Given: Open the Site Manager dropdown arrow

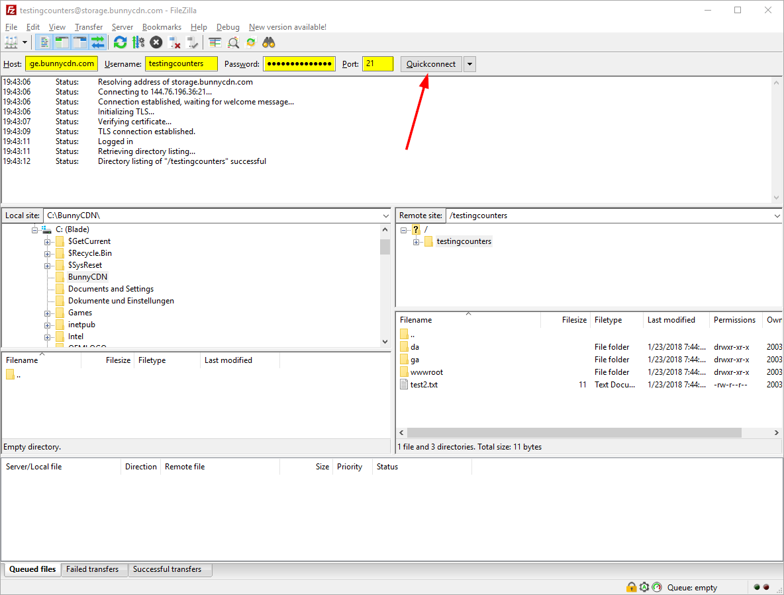Looking at the screenshot, I should click(24, 42).
